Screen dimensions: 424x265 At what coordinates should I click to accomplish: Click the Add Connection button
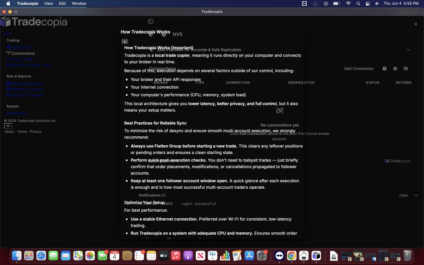[359, 69]
